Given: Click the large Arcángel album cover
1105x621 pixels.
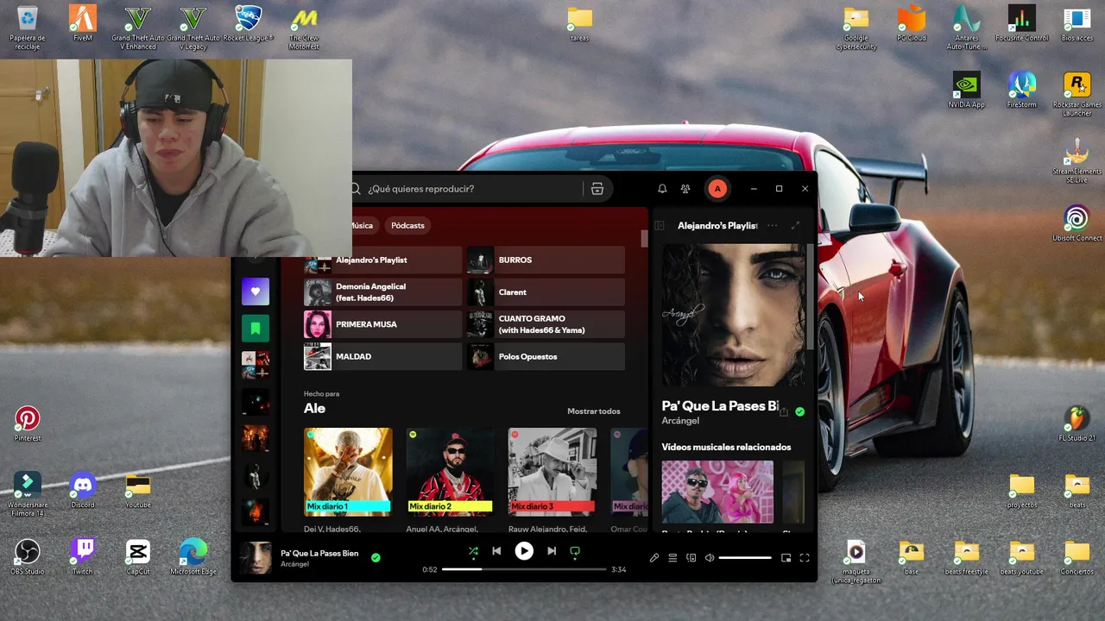Looking at the screenshot, I should coord(733,315).
